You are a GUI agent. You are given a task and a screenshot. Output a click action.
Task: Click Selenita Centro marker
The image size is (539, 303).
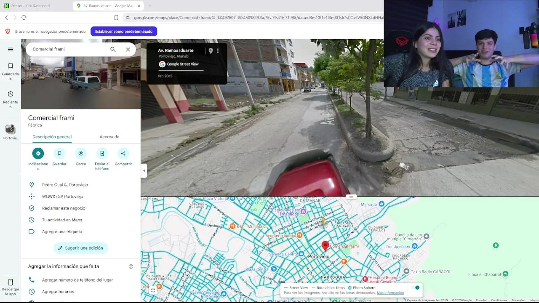pyautogui.click(x=301, y=254)
